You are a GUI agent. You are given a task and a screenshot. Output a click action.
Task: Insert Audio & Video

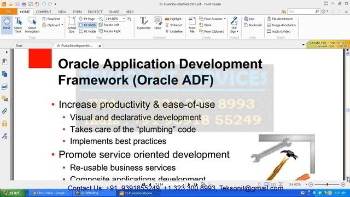coord(278,32)
